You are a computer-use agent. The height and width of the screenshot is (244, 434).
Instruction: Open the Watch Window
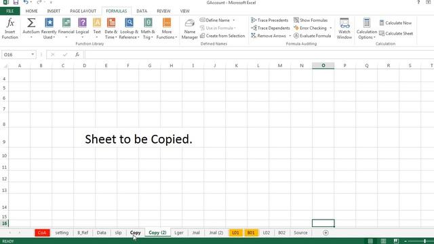344,28
